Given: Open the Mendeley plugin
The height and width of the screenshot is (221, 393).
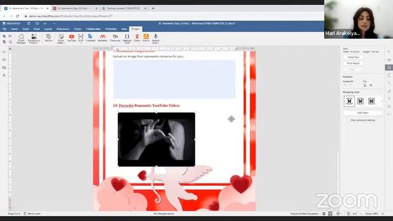Looking at the screenshot, I should coord(103,38).
